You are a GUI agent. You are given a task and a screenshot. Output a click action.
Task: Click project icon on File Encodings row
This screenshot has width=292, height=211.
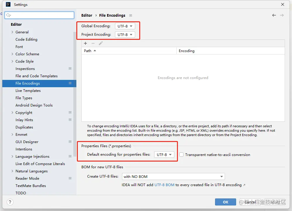70,83
